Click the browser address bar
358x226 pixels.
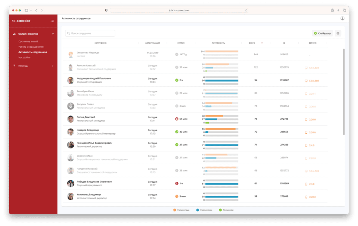(x=179, y=10)
